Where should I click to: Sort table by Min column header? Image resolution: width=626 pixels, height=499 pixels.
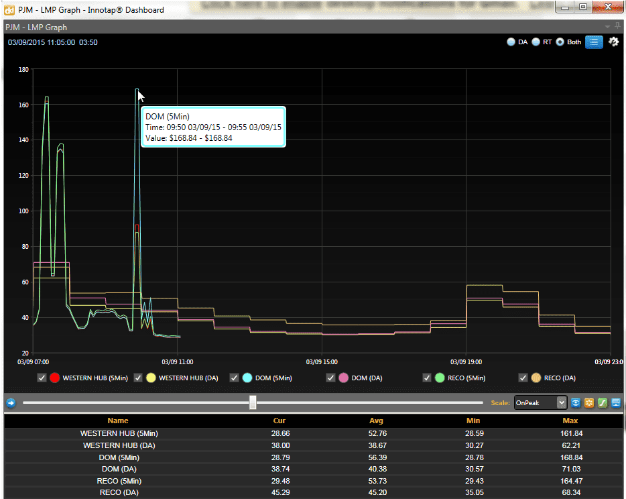pos(473,421)
